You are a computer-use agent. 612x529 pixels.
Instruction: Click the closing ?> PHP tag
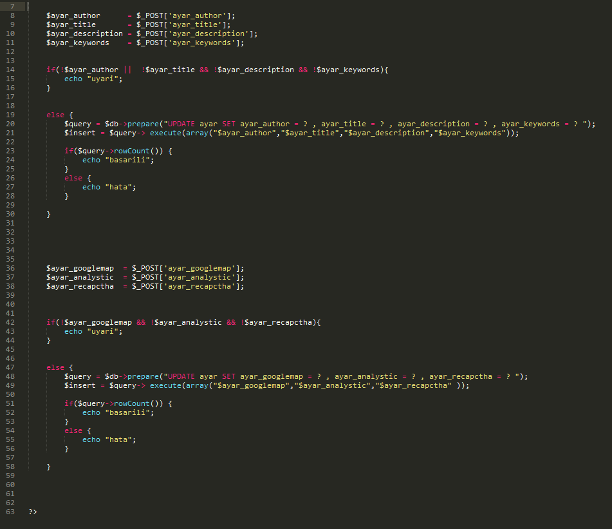(33, 512)
